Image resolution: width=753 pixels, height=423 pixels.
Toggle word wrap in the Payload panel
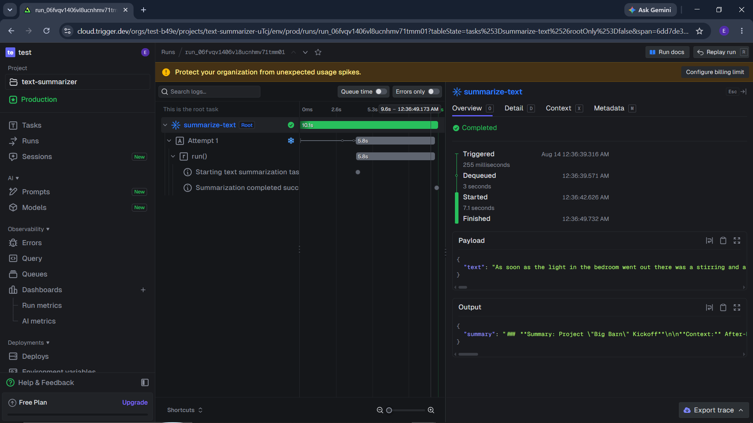coord(709,241)
